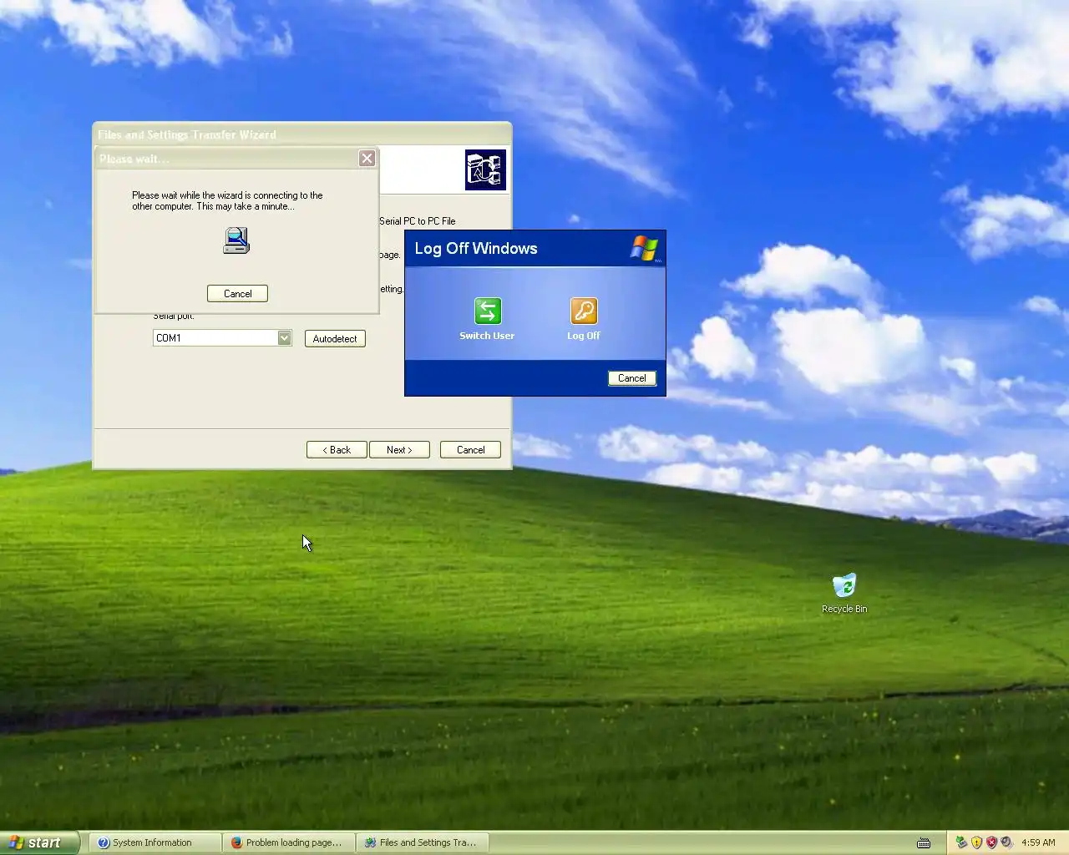The image size is (1069, 855).
Task: Click the yellow security shield tray icon
Action: (976, 842)
